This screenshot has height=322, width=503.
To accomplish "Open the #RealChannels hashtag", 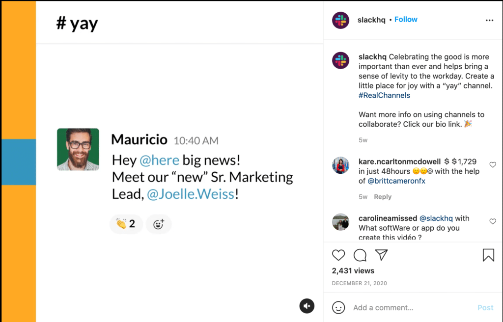I will (384, 95).
